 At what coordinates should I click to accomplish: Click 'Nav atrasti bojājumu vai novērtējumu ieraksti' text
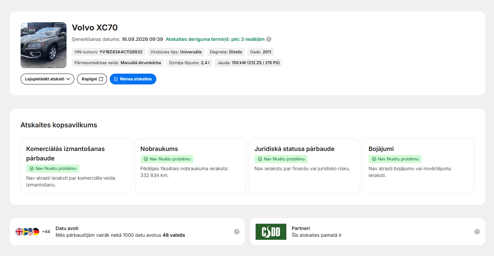coord(410,172)
